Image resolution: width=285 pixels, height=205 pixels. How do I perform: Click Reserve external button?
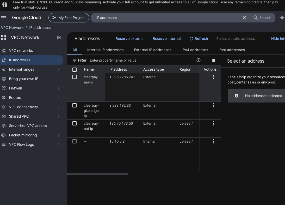pos(130,39)
